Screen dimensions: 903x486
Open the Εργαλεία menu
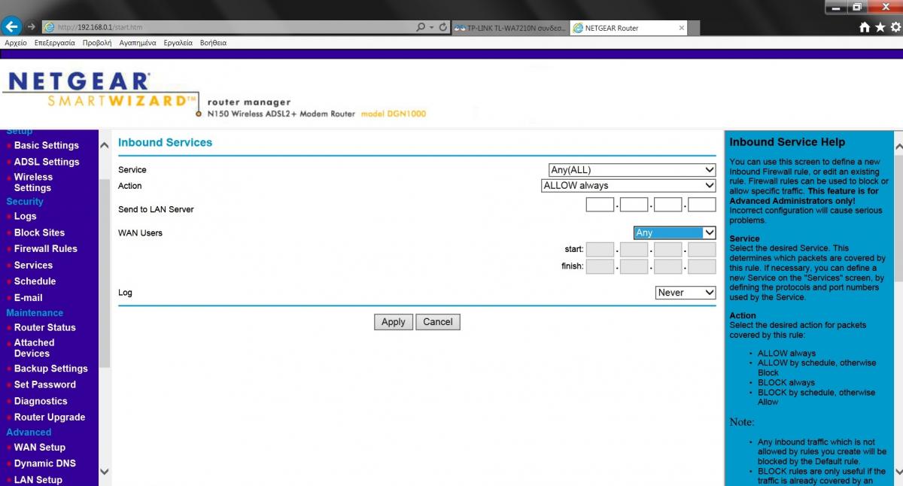[178, 43]
